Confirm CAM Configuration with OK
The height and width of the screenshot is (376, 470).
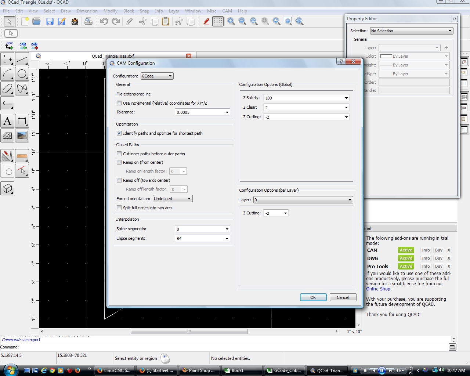point(313,297)
